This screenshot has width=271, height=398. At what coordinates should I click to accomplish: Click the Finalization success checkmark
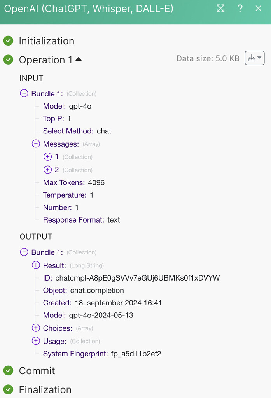(8, 389)
